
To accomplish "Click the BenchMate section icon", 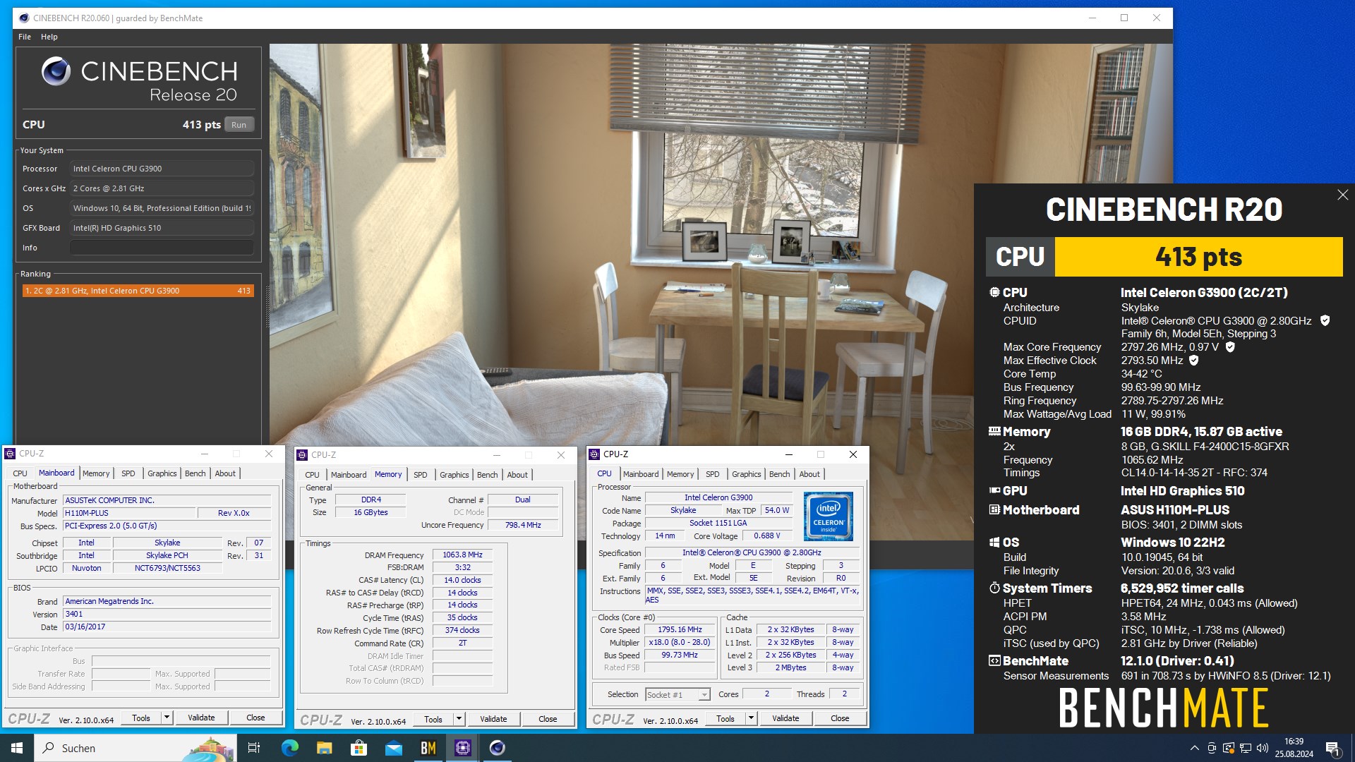I will (x=994, y=661).
